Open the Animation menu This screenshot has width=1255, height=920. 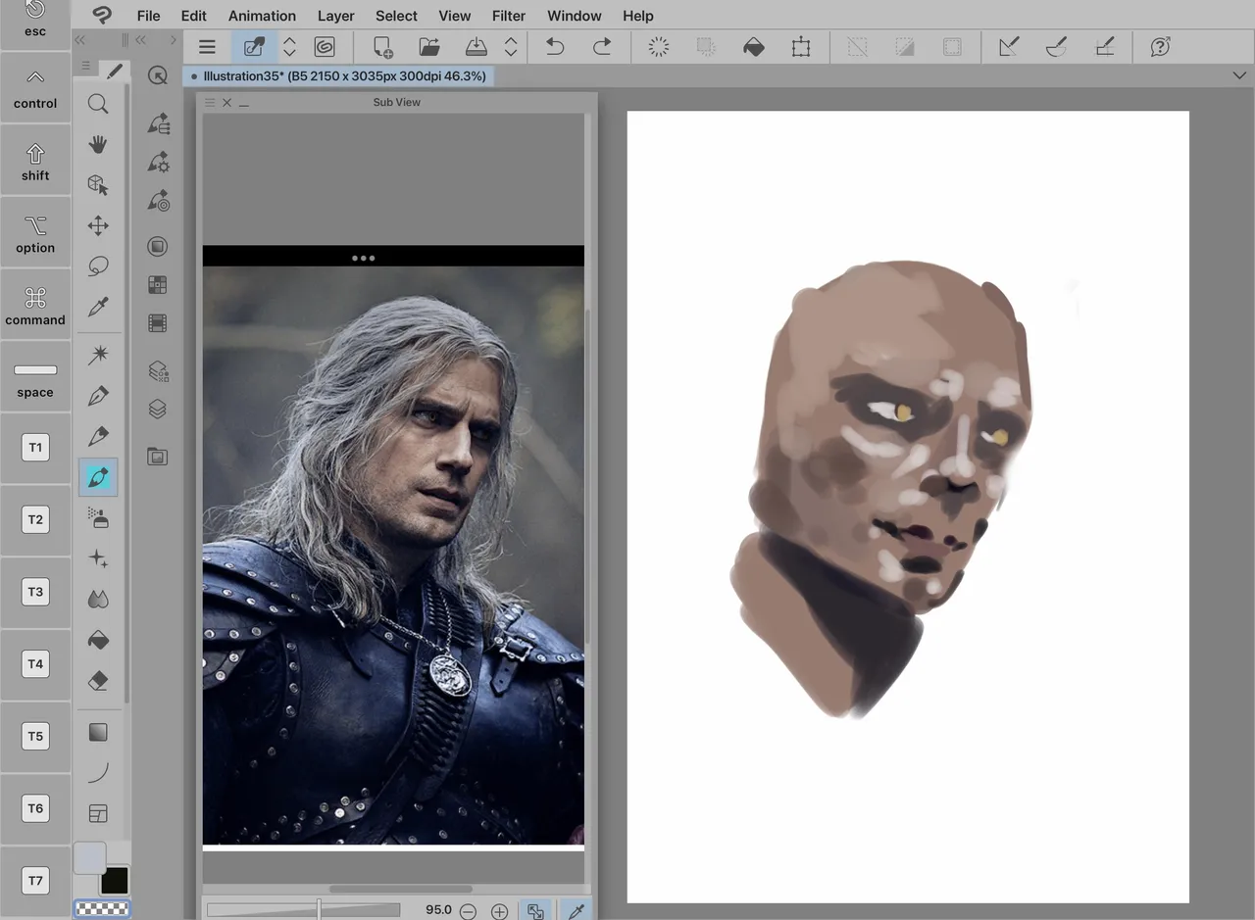262,16
